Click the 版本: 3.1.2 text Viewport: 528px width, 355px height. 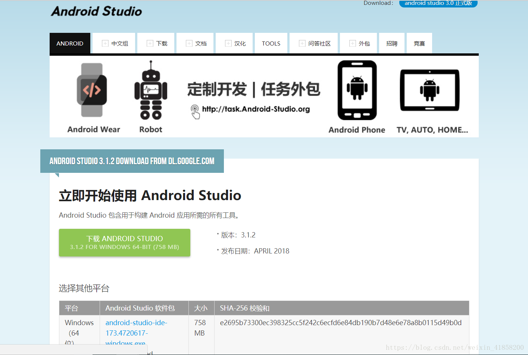[x=238, y=235]
